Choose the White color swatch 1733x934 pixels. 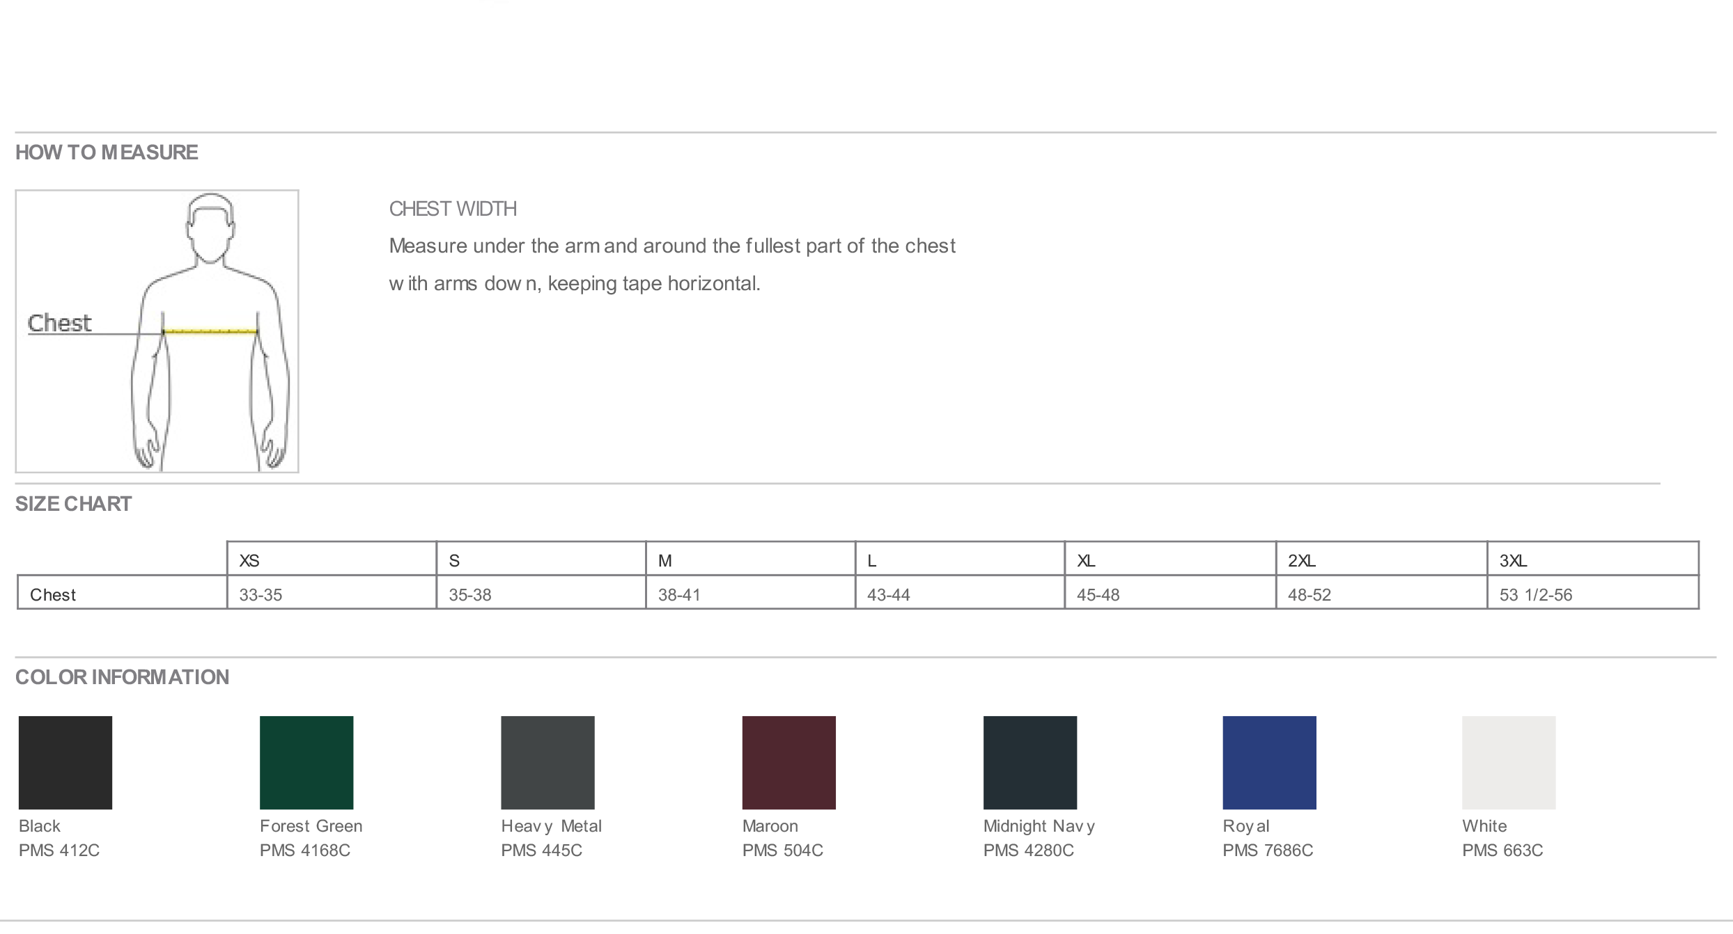coord(1509,762)
